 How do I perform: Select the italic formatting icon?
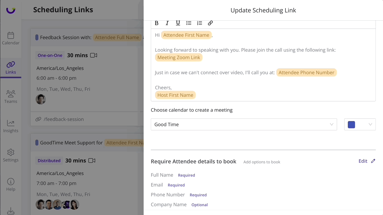(167, 23)
